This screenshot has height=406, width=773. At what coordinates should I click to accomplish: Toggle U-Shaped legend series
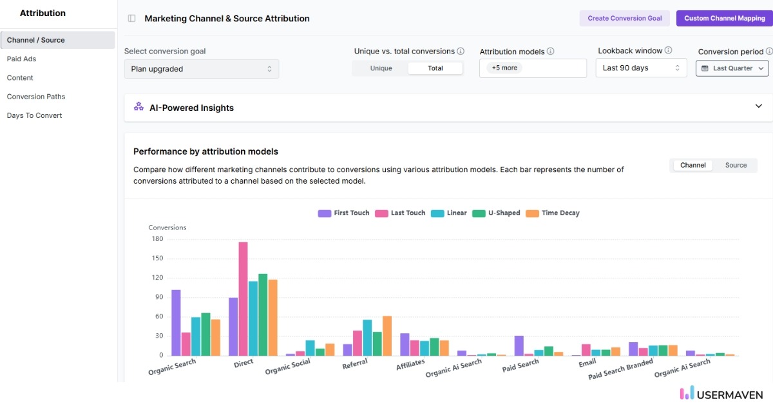click(496, 213)
